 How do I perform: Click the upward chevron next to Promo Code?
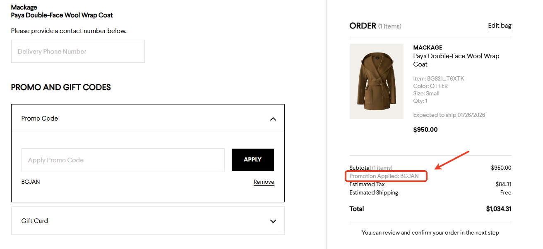[273, 119]
